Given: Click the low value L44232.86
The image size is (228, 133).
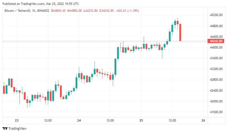Looking at the screenshot, I should click(91, 11).
